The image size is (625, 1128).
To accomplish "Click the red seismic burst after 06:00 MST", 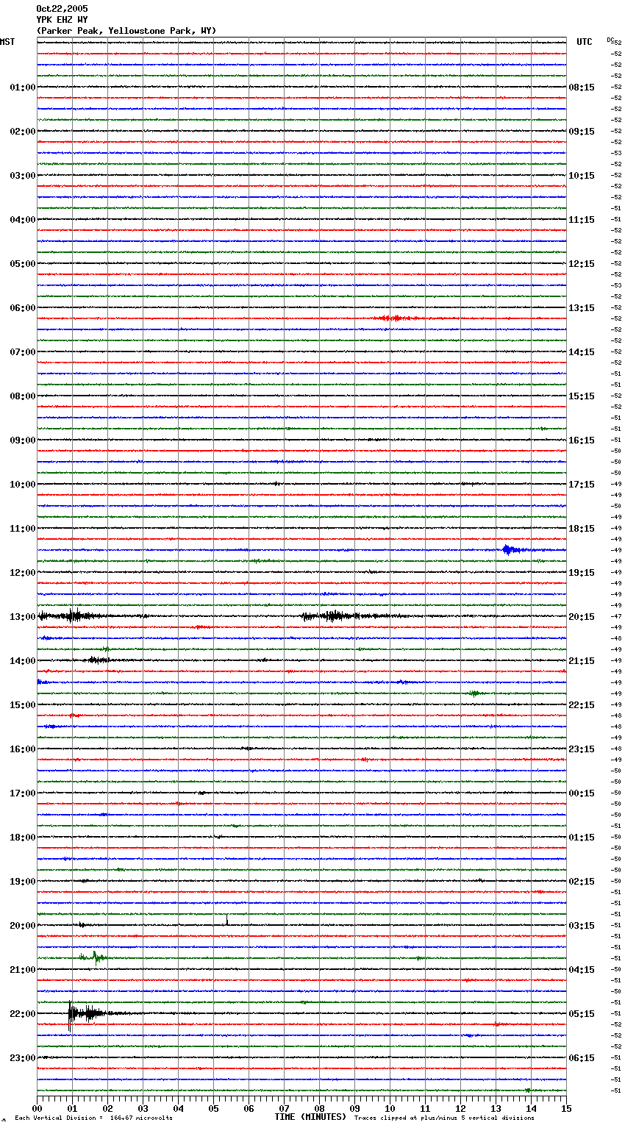I will 397,318.
